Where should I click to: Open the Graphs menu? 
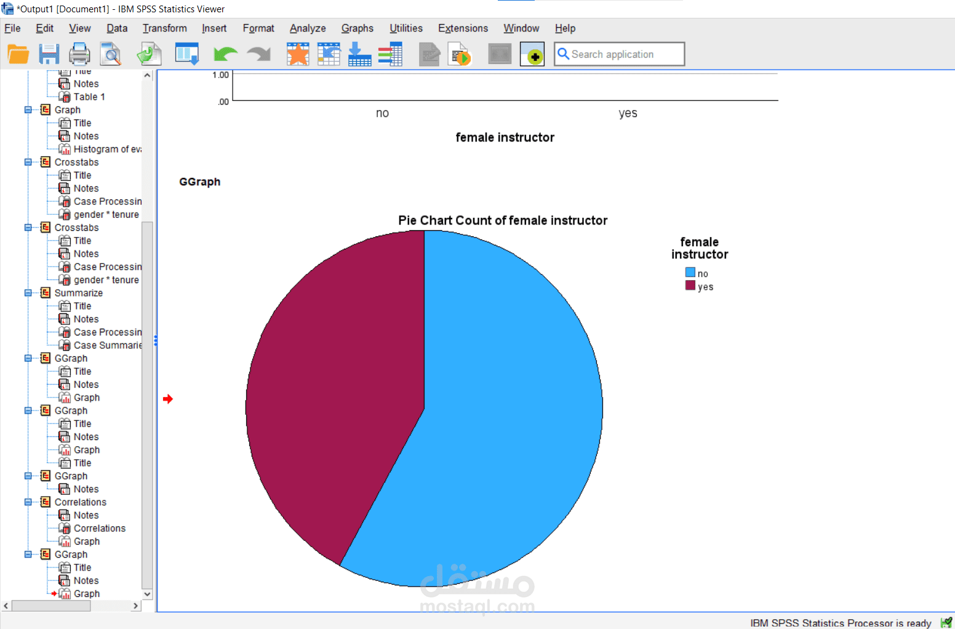tap(358, 28)
